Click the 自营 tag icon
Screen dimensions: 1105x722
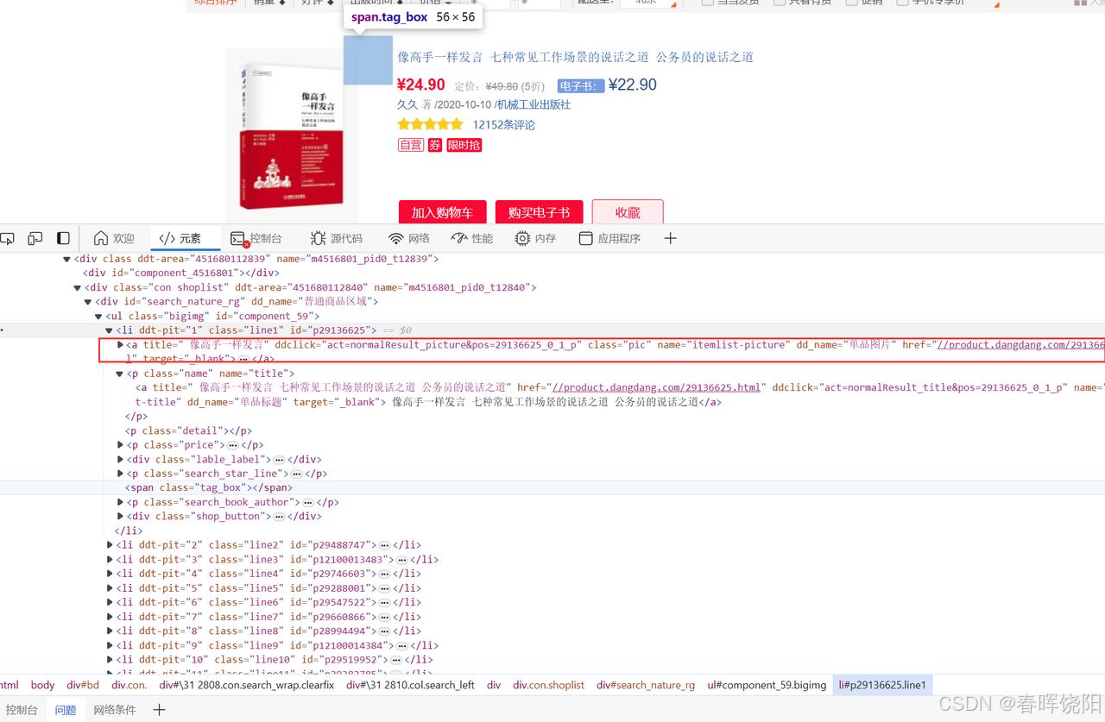[x=410, y=145]
